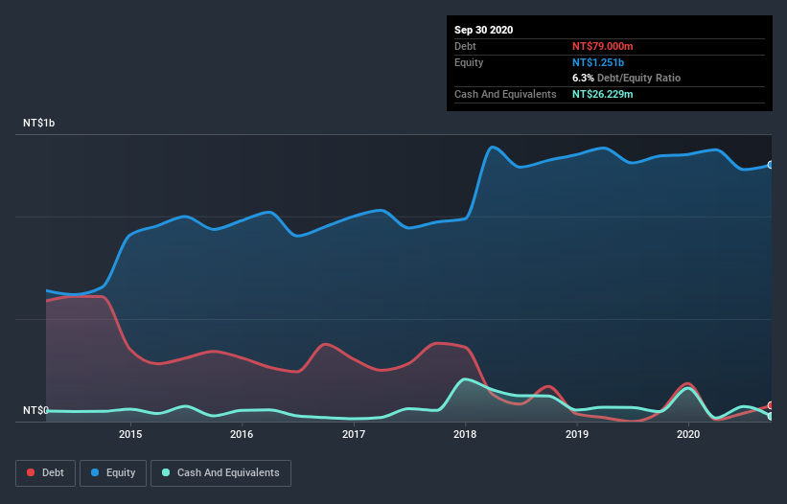This screenshot has width=787, height=504.
Task: Click the NT$1b y-axis label
Action: (38, 123)
